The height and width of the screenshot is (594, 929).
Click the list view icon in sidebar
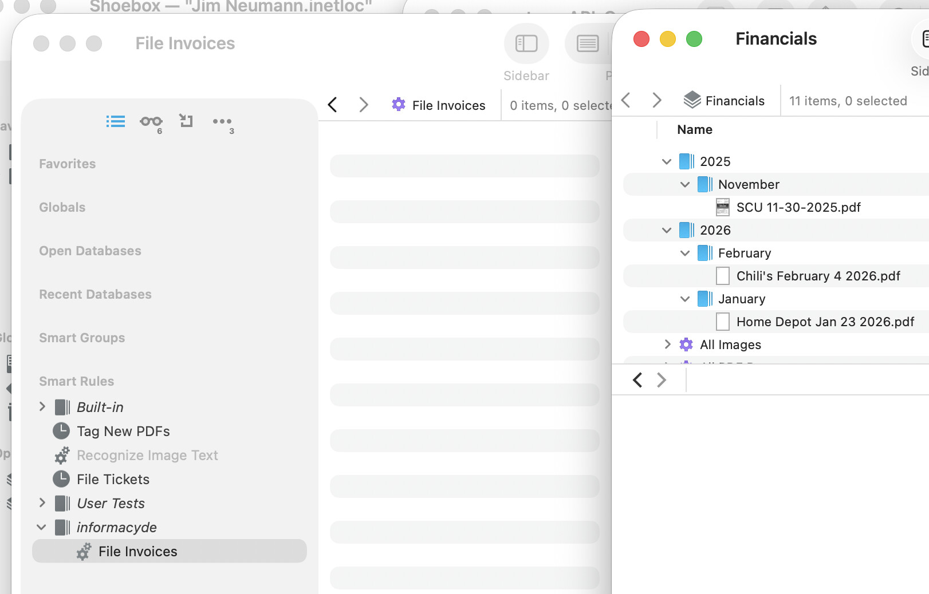[x=115, y=121]
